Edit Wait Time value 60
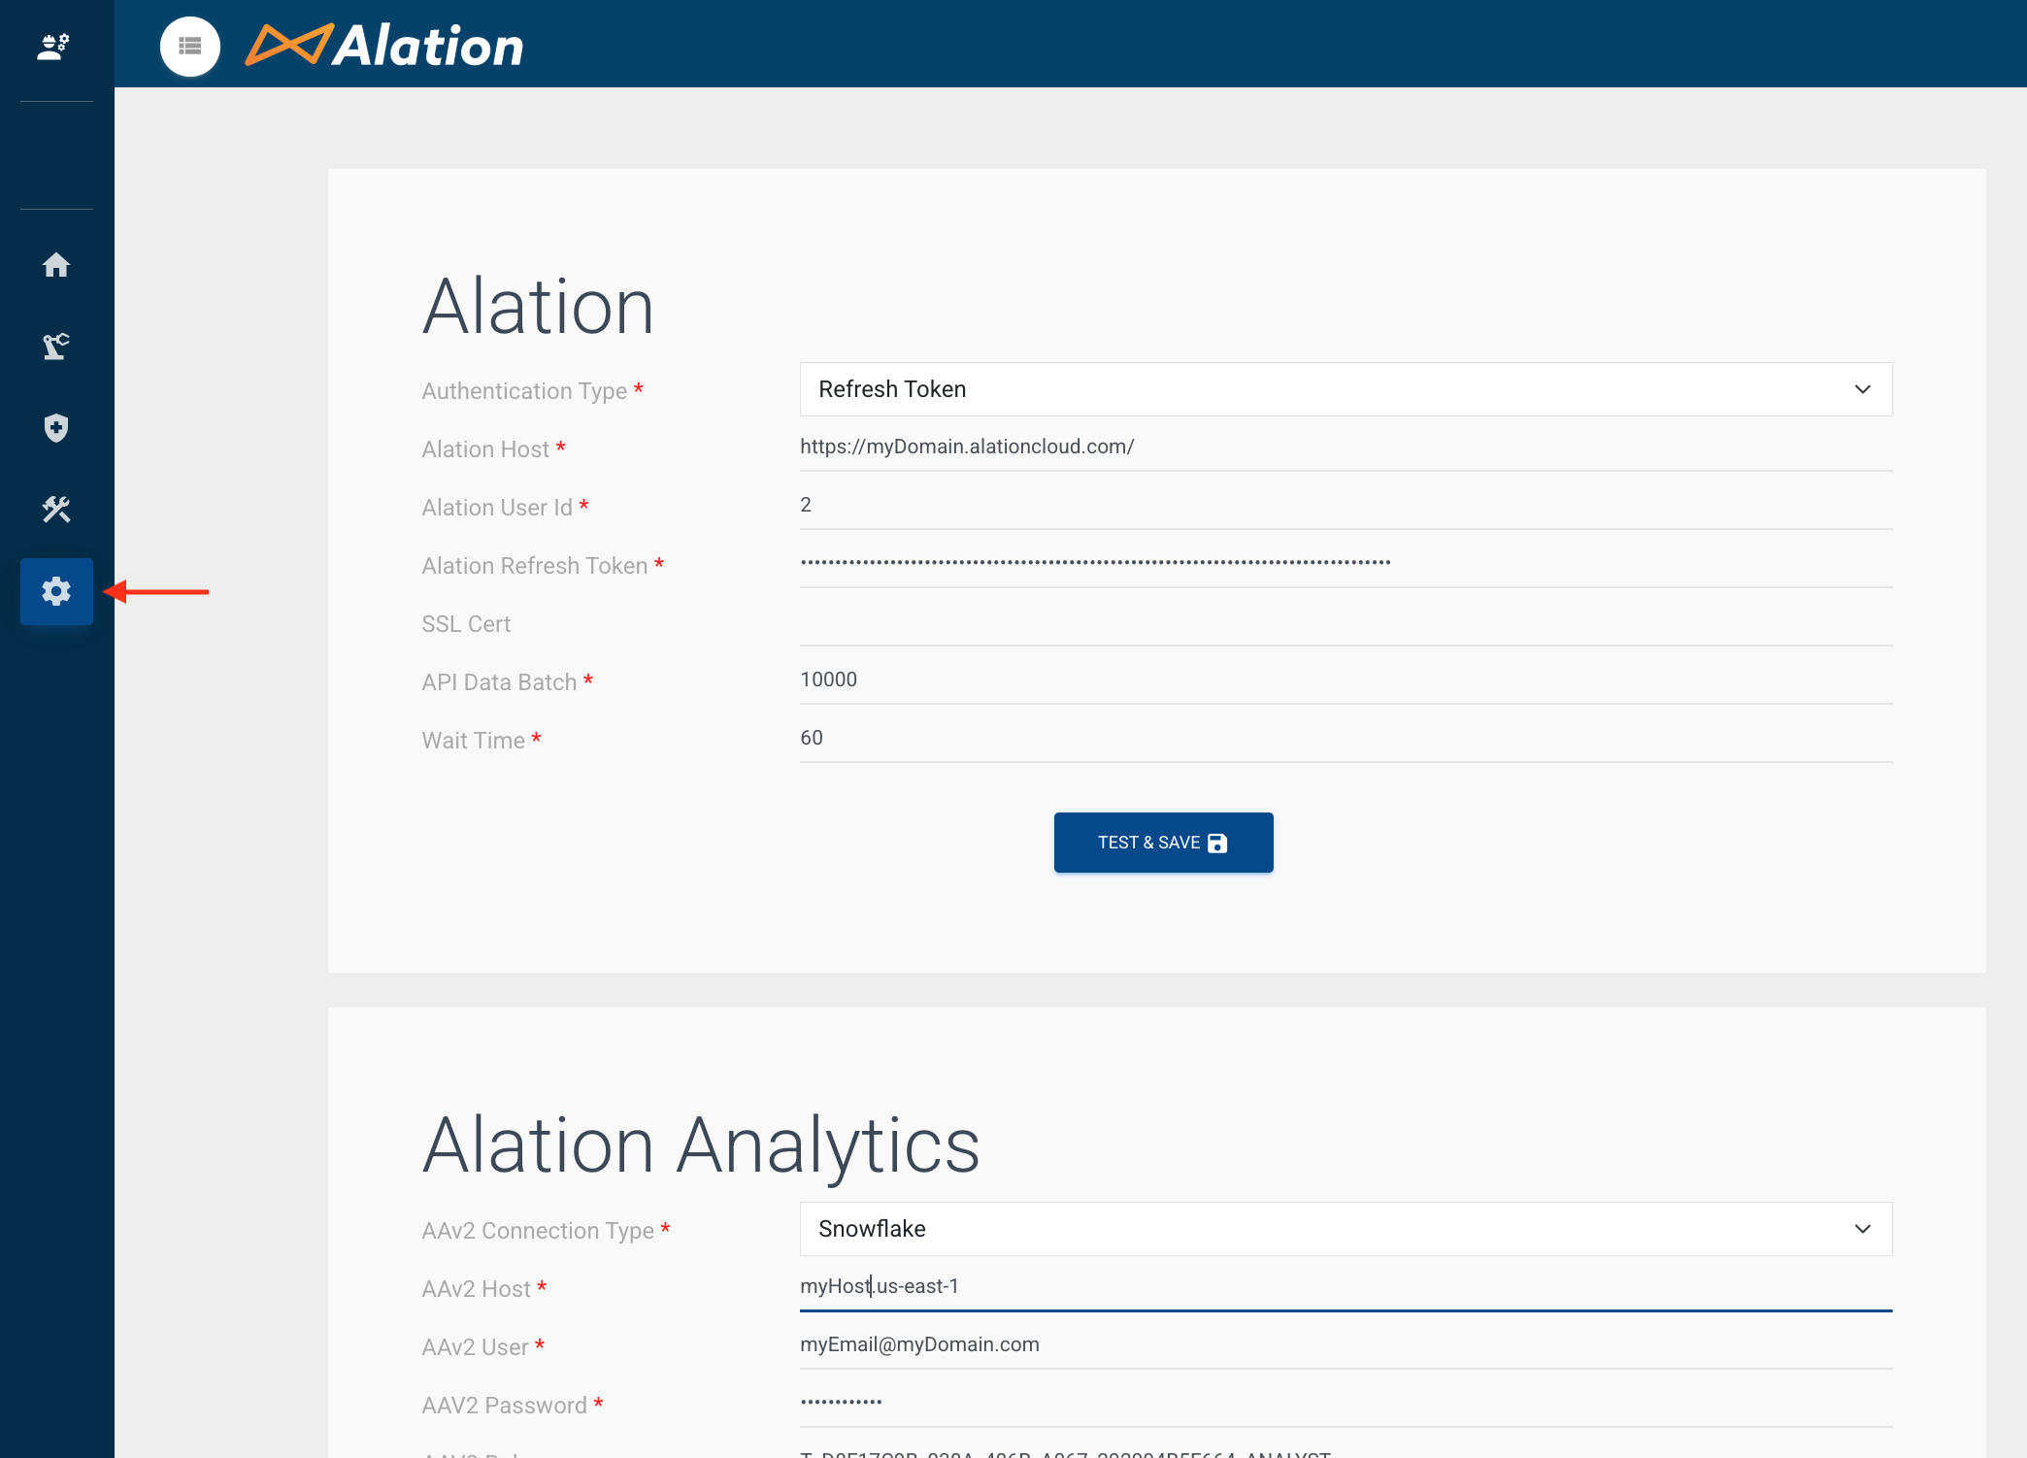The image size is (2027, 1458). (x=1346, y=738)
